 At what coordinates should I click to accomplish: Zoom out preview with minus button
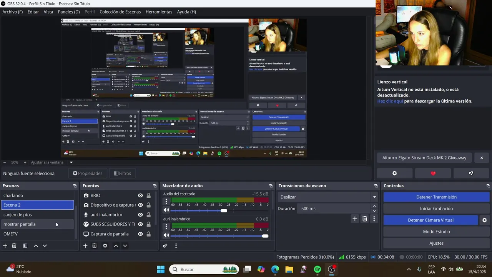pos(5,162)
